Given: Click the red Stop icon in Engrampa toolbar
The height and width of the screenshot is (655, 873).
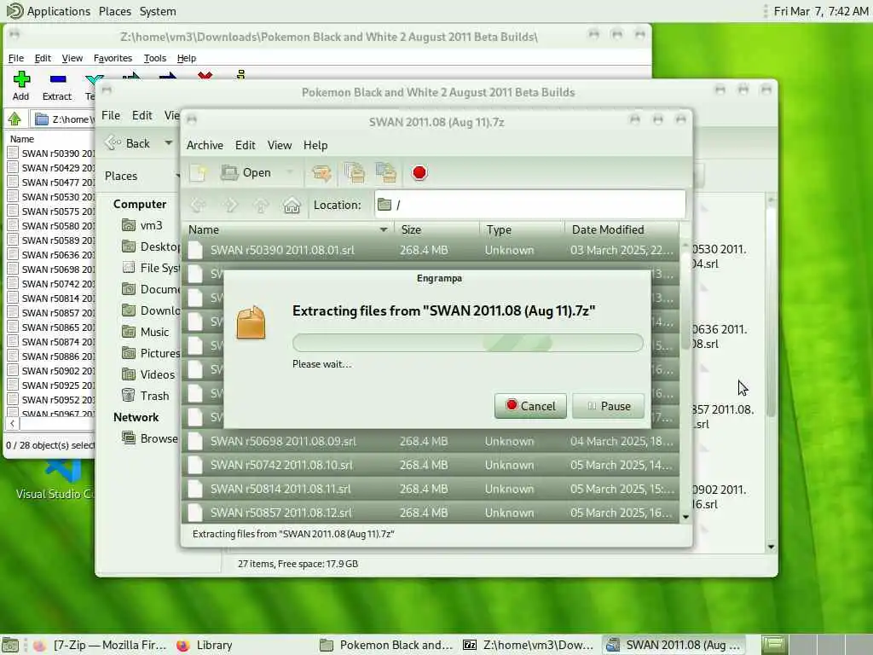Looking at the screenshot, I should coord(419,172).
